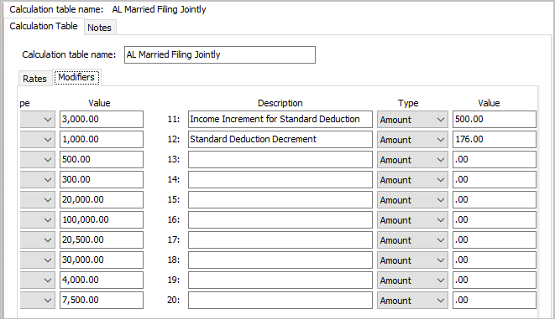This screenshot has height=319, width=555.
Task: Open the Notes tab
Action: [x=99, y=28]
